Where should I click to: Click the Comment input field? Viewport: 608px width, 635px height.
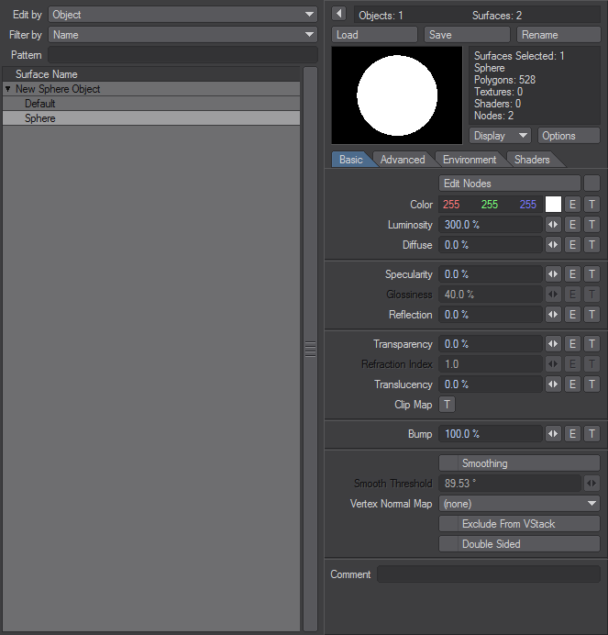[488, 574]
